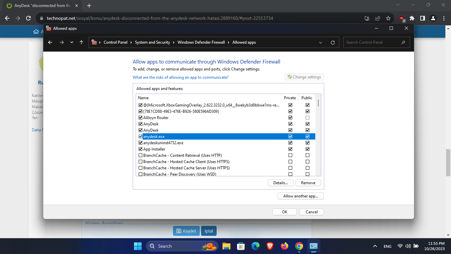451x254 pixels.
Task: Check Public for BranchCache - Hosted Cache Server
Action: click(x=307, y=168)
